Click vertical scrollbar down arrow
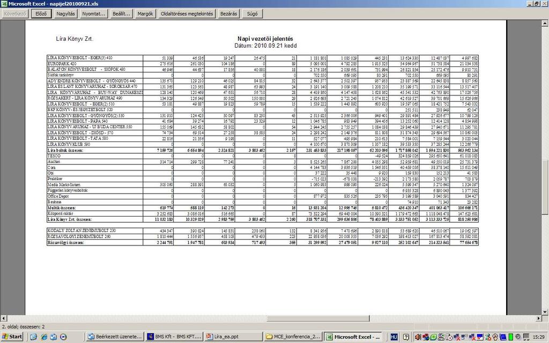Viewport: 549px width, 343px height. (545, 312)
